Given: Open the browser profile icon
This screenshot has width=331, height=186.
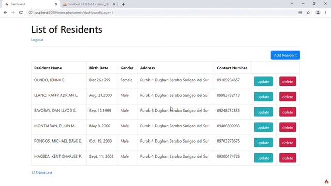Looking at the screenshot, I should (x=318, y=12).
